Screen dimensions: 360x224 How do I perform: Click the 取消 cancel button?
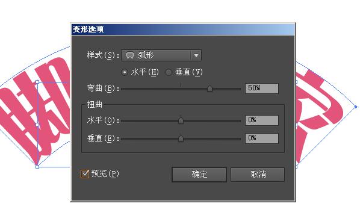click(258, 175)
